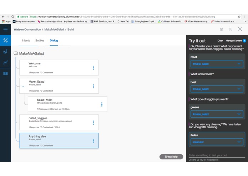Open Irrelevant dropdown under 'italian' input

point(217,142)
